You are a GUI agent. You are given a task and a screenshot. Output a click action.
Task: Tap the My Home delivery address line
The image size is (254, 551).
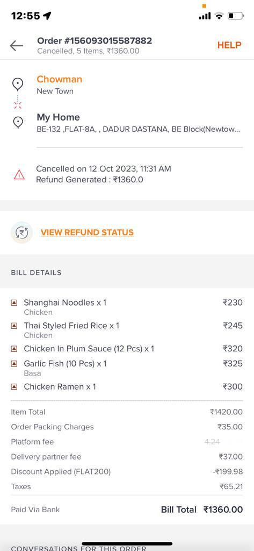click(139, 129)
